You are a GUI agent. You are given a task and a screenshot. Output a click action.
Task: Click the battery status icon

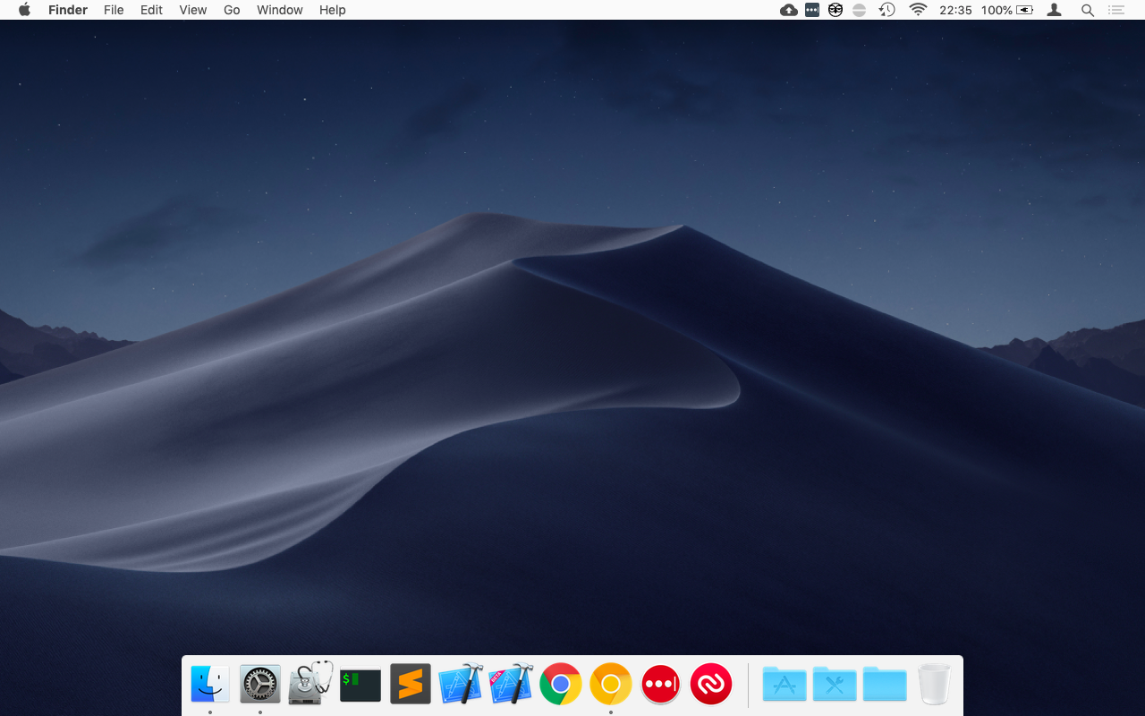1025,10
